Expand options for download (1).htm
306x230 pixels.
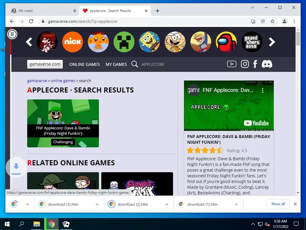[x=236, y=204]
